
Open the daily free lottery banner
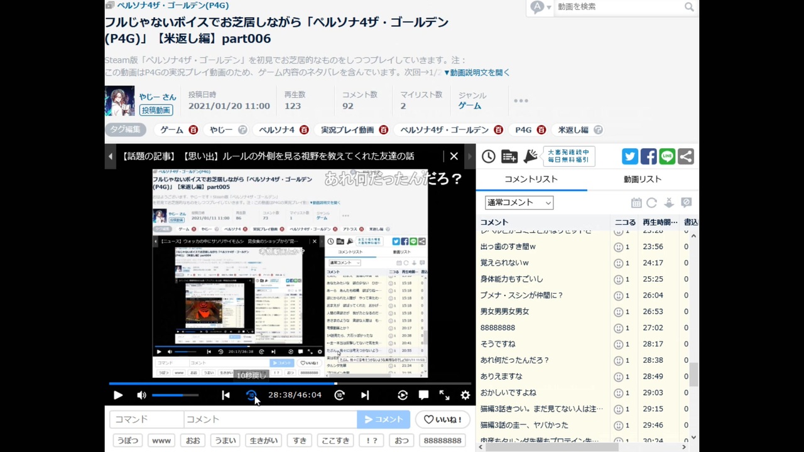click(x=568, y=156)
